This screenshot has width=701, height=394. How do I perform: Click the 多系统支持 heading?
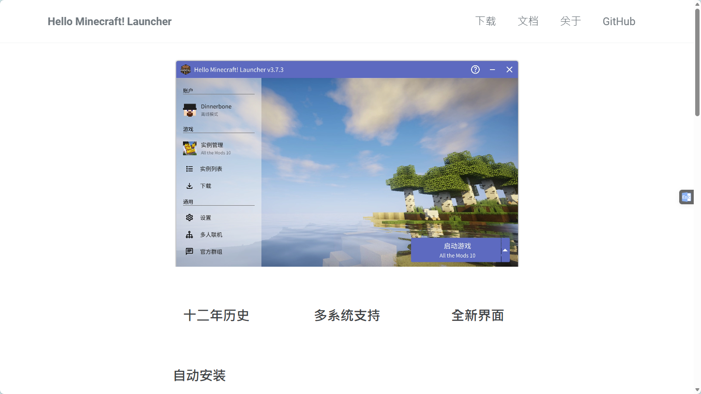tap(347, 316)
